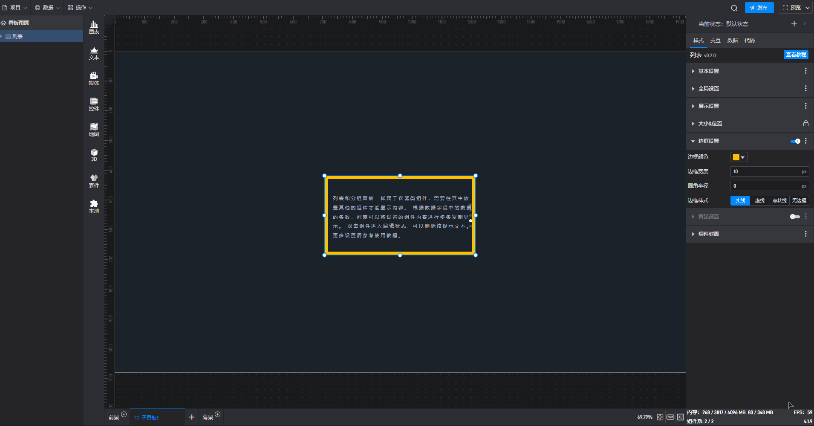The width and height of the screenshot is (814, 426).
Task: Open the 媒体 media components panel
Action: 94,79
